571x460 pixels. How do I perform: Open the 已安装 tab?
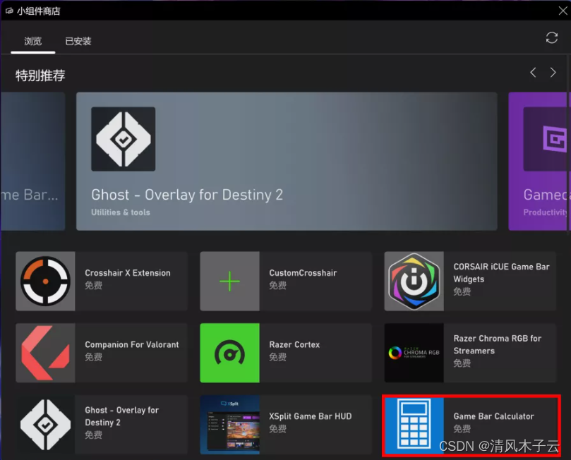(78, 41)
